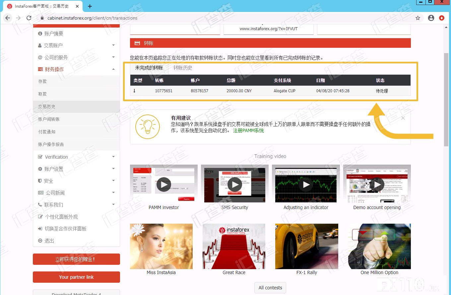This screenshot has width=451, height=295.
Task: Click the site lock icon in address bar
Action: pyautogui.click(x=42, y=18)
